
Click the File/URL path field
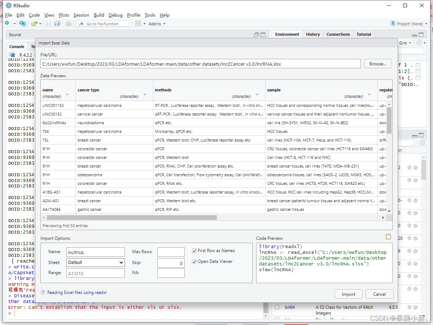(x=201, y=64)
